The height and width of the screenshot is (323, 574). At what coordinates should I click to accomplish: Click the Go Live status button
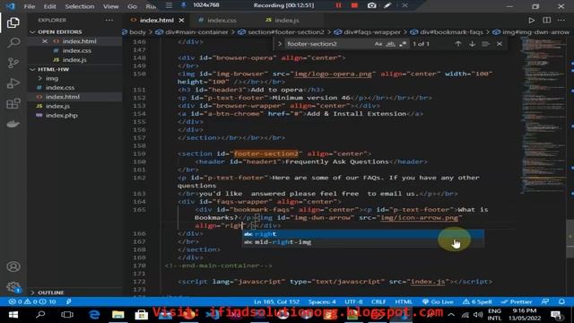tap(439, 301)
